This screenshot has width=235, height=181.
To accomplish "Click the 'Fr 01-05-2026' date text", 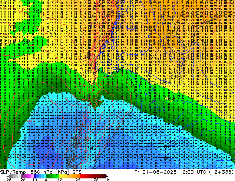I will pos(155,172).
